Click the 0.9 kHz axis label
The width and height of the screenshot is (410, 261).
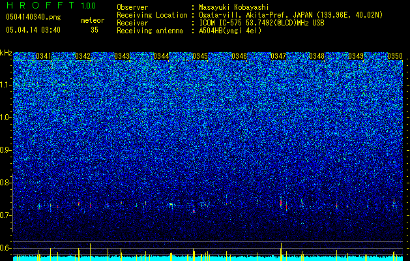(x=5, y=150)
